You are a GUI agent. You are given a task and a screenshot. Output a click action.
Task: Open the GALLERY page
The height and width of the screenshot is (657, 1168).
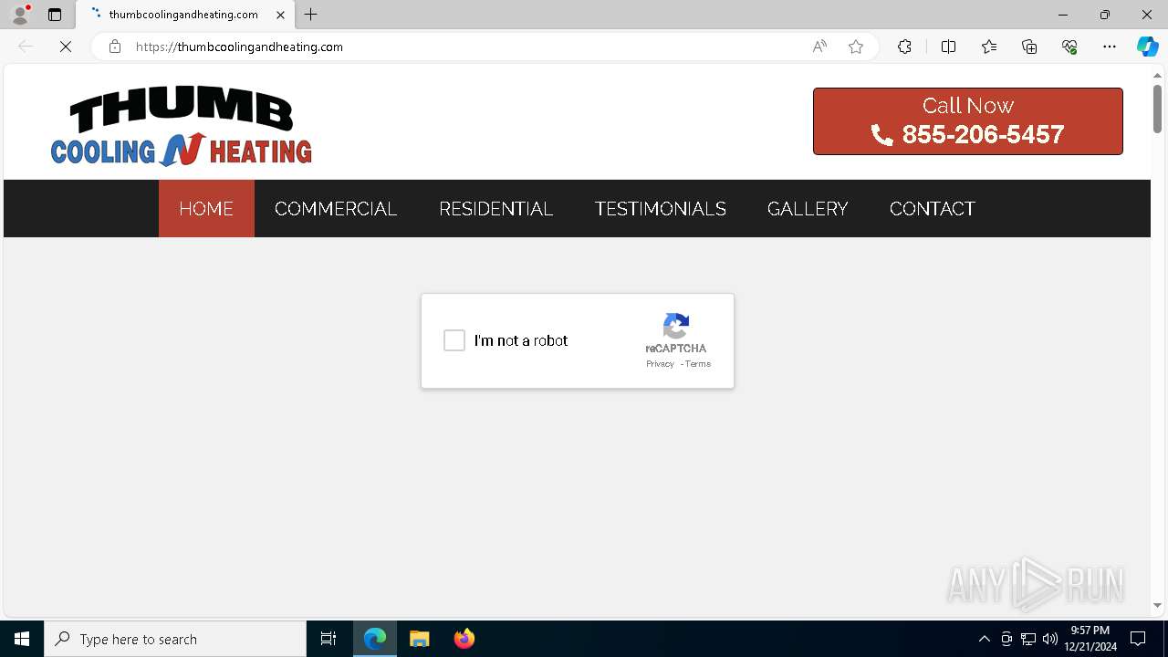click(x=808, y=209)
